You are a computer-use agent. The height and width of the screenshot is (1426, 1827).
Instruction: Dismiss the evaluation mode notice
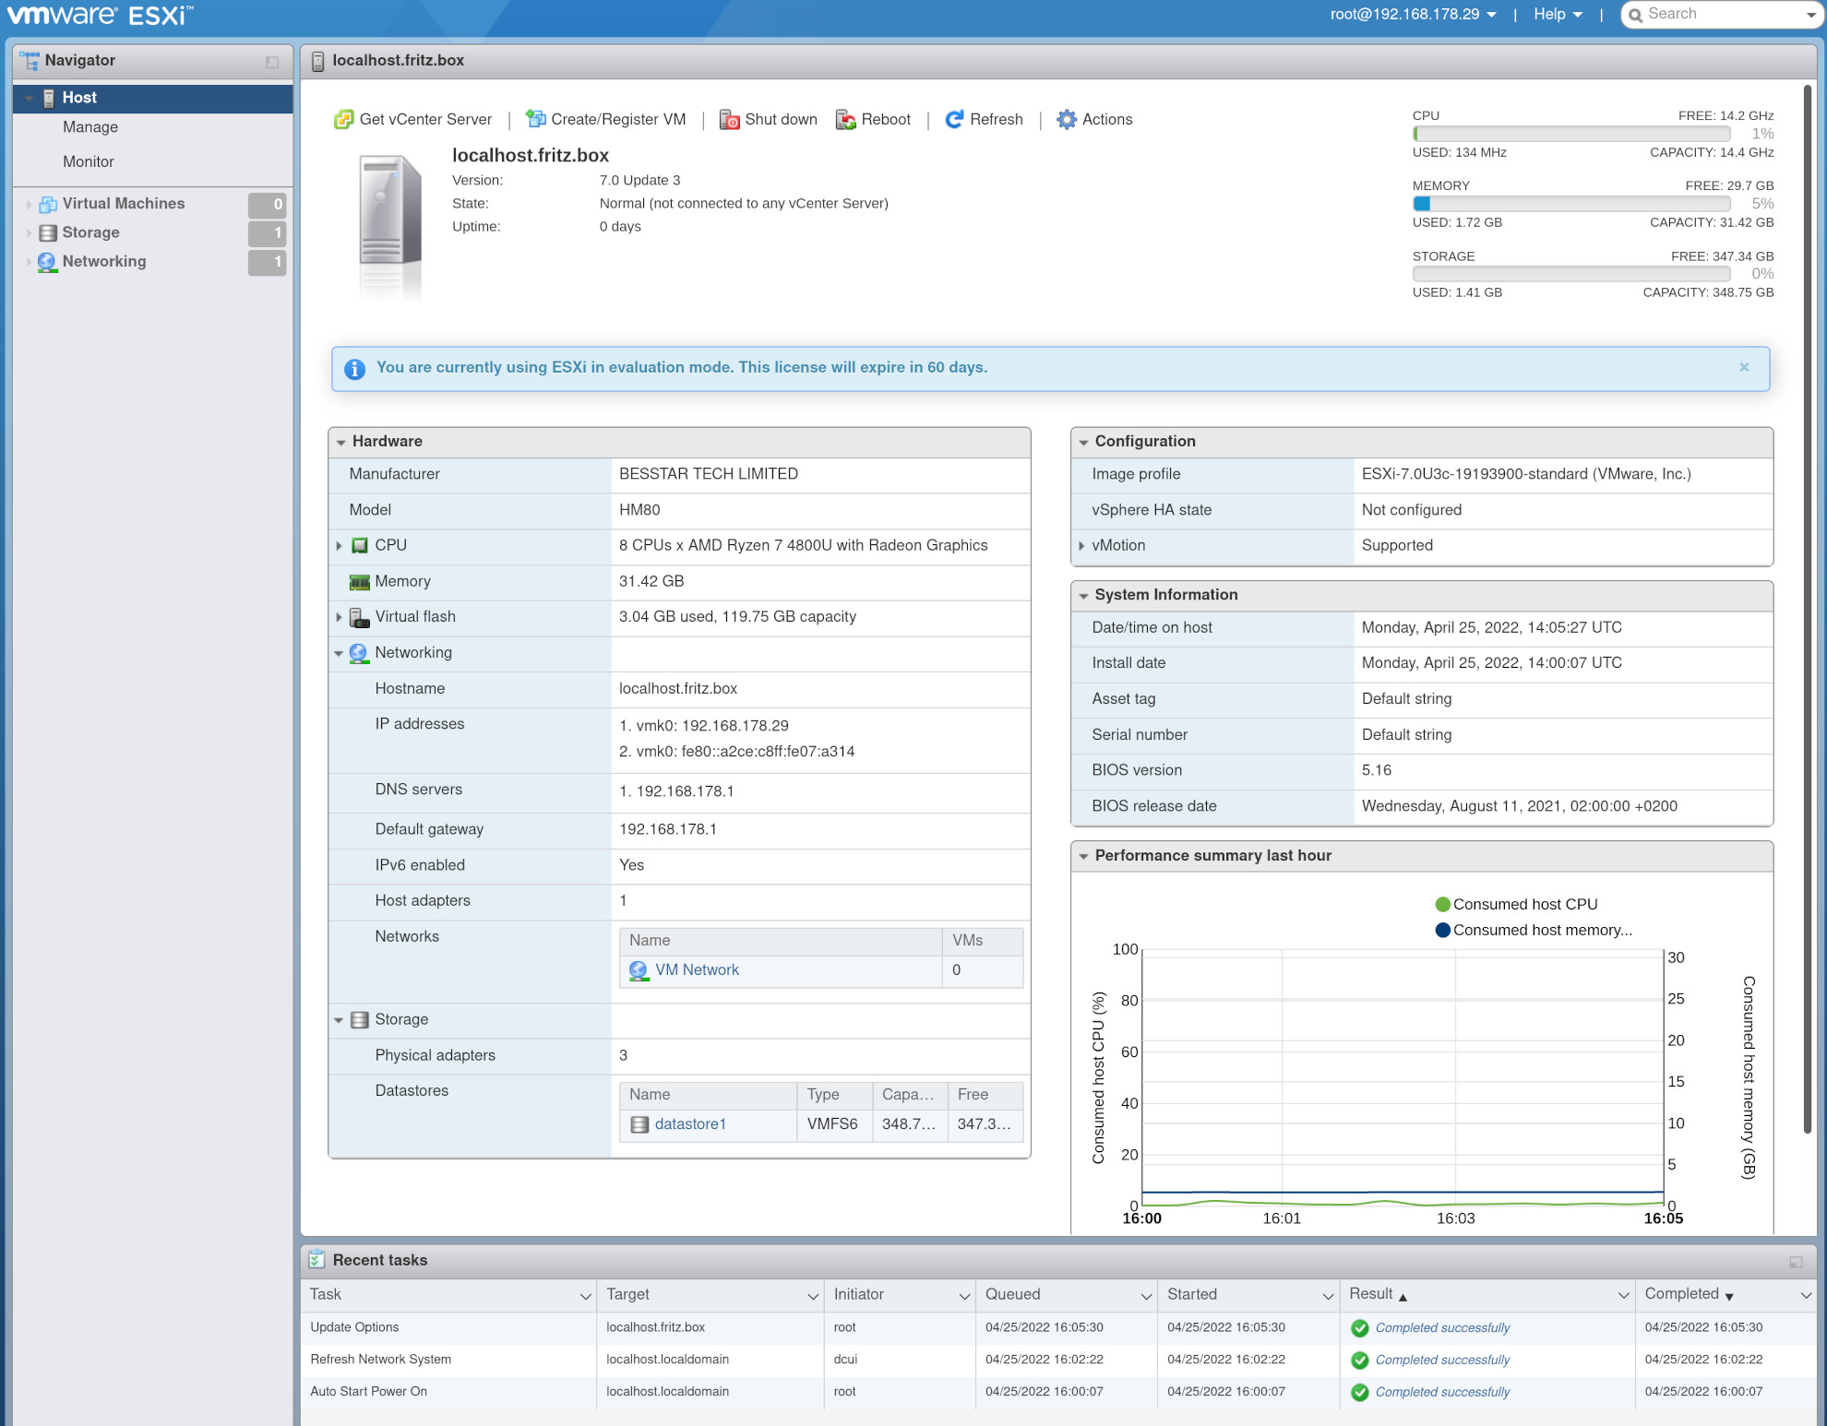pos(1744,367)
